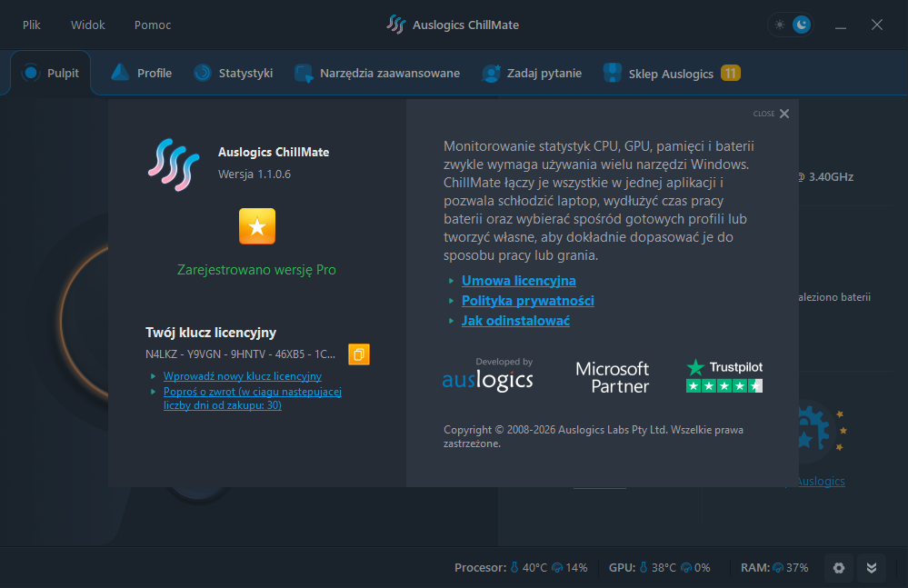Click the GPU load gauge icon
The width and height of the screenshot is (908, 588).
click(685, 568)
